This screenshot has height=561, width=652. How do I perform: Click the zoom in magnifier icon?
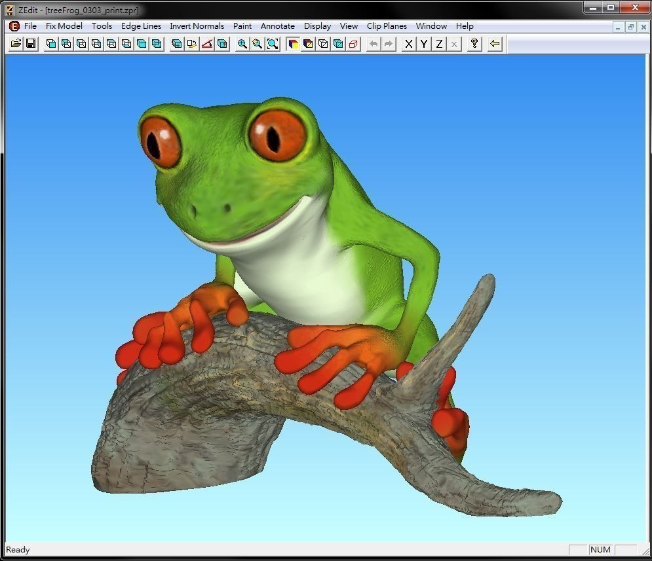[242, 44]
